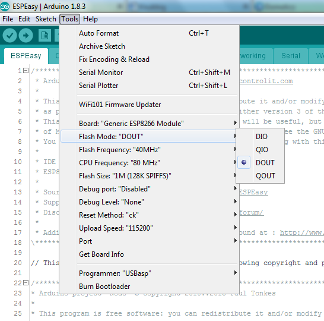Select the DOUT flash mode option
This screenshot has width=324, height=321.
(x=260, y=163)
